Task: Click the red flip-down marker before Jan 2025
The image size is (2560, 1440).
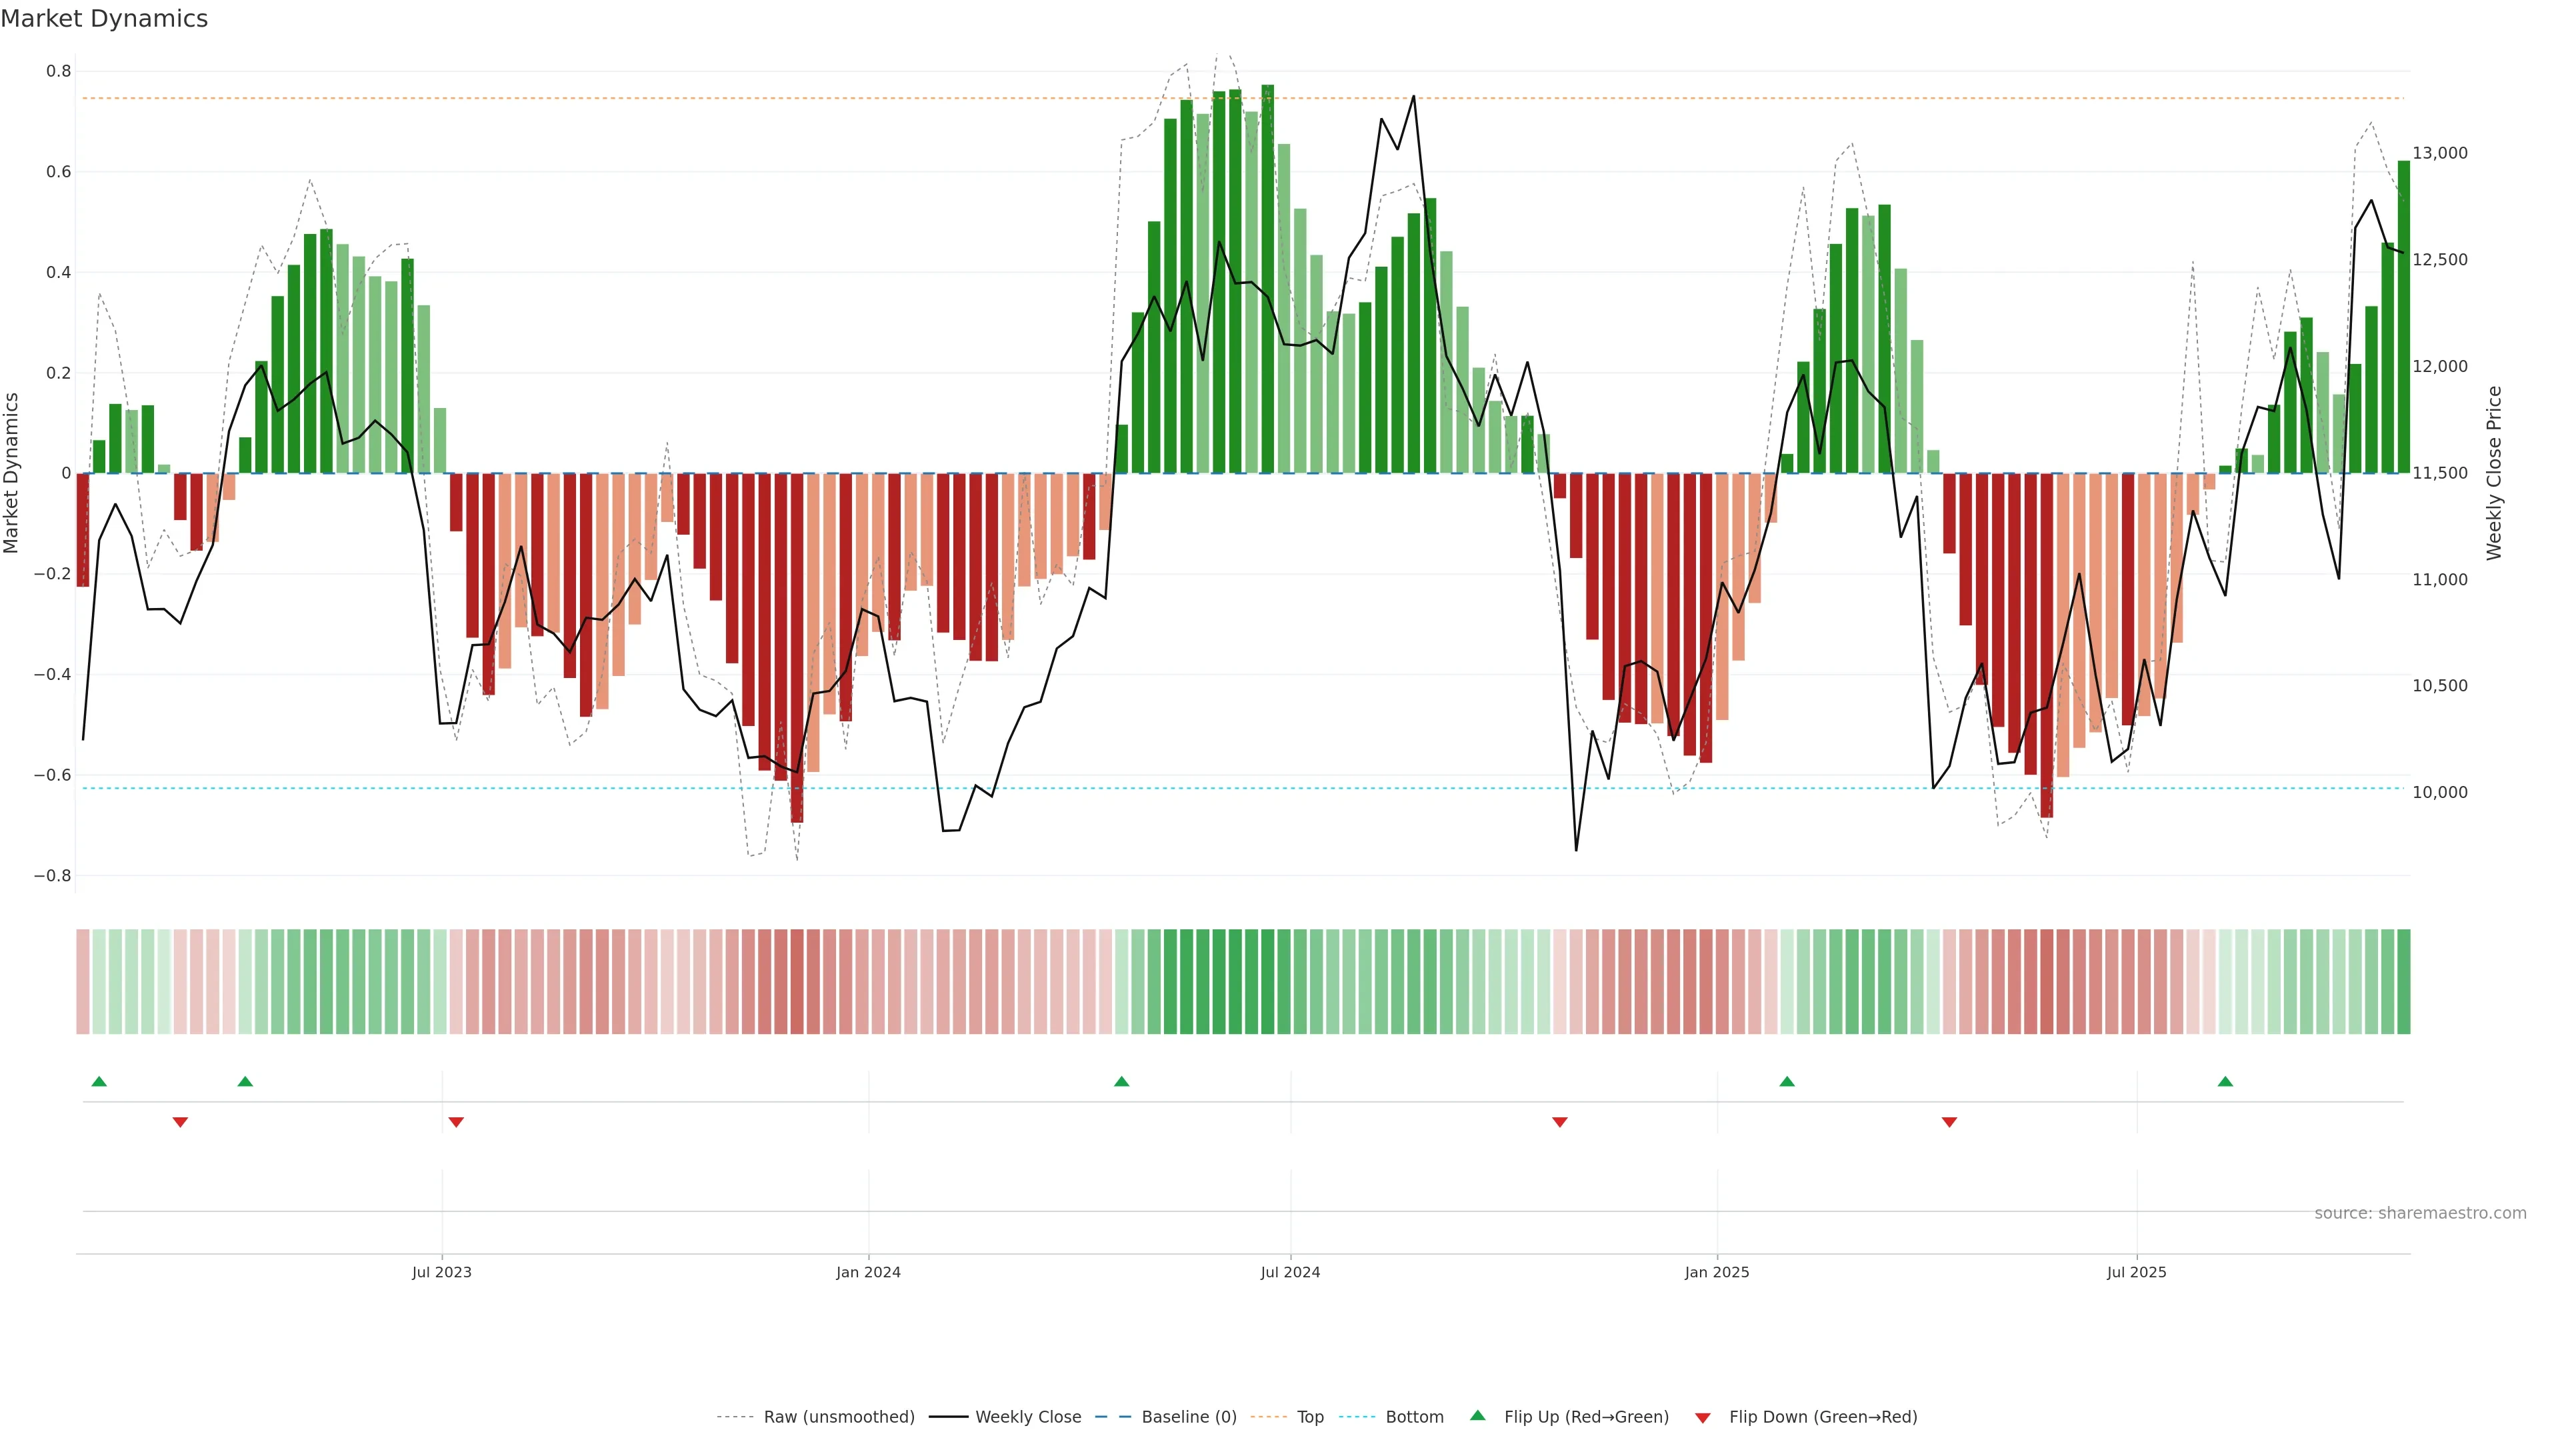Action: click(x=1559, y=1122)
